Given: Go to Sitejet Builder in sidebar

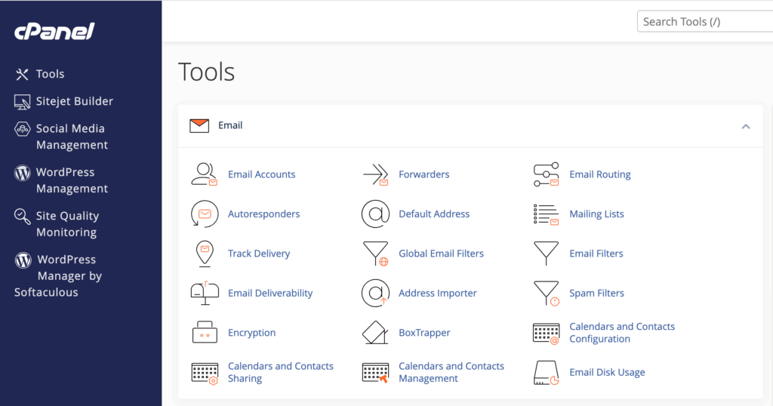Looking at the screenshot, I should 74,101.
